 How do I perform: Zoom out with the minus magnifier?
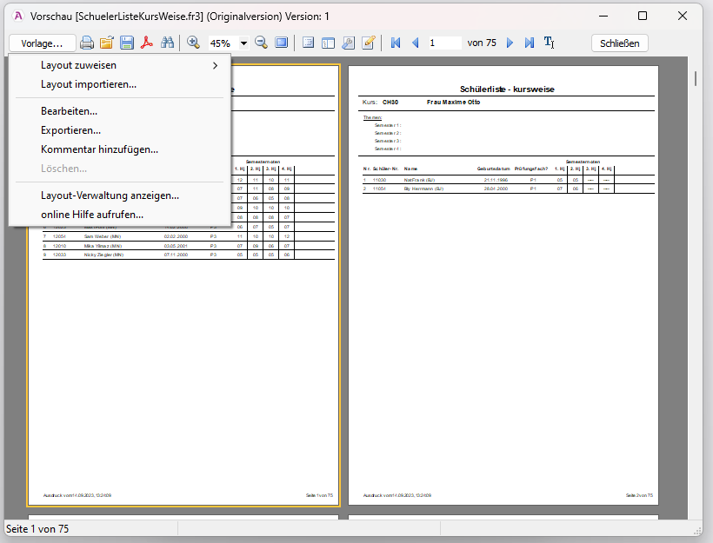click(262, 43)
